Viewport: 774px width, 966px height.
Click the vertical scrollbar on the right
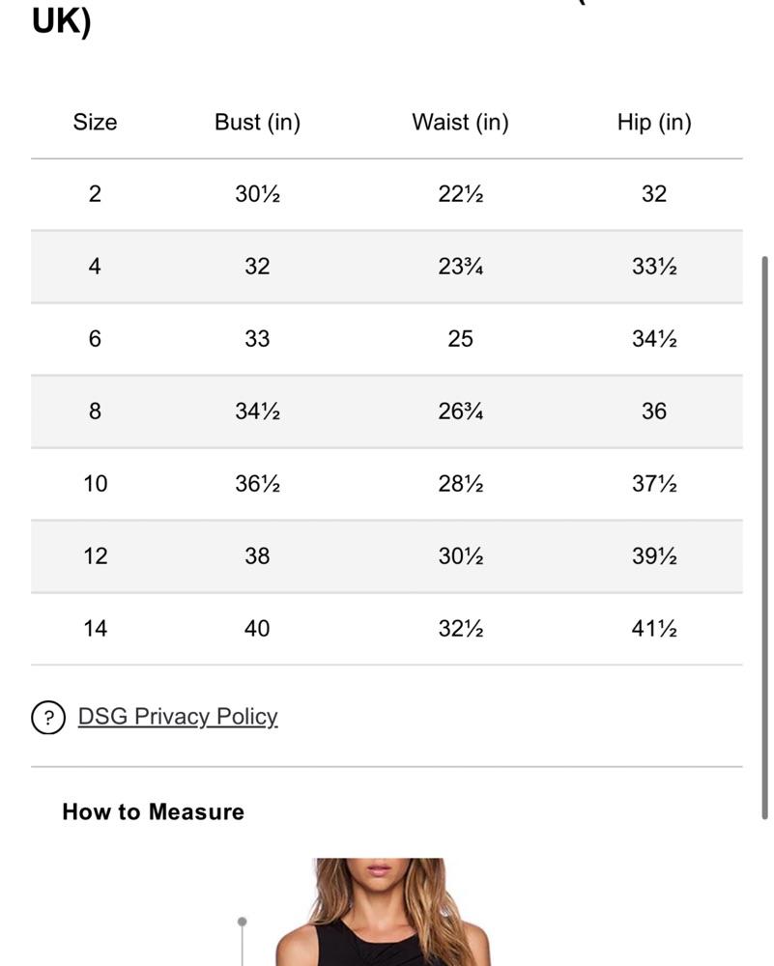click(x=764, y=537)
